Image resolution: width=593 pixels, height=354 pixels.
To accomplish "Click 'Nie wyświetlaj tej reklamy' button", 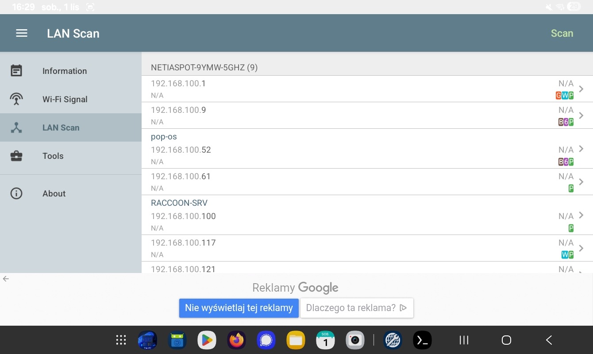I will point(239,308).
